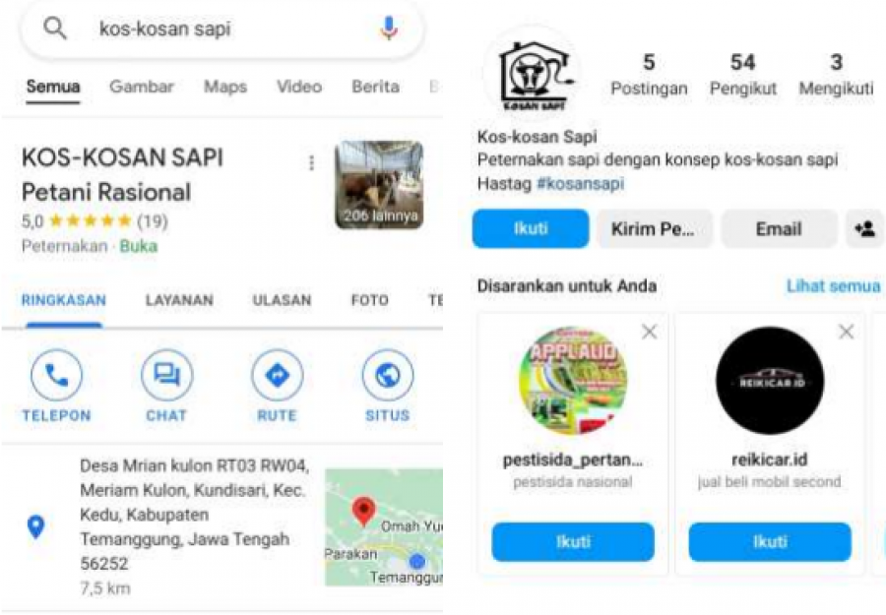Click the Email button on profile
The height and width of the screenshot is (615, 886).
click(779, 228)
